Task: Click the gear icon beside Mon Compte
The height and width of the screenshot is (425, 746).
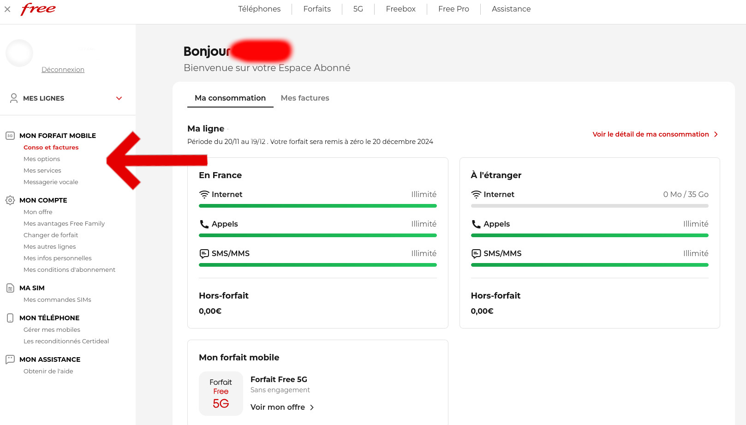Action: click(10, 200)
